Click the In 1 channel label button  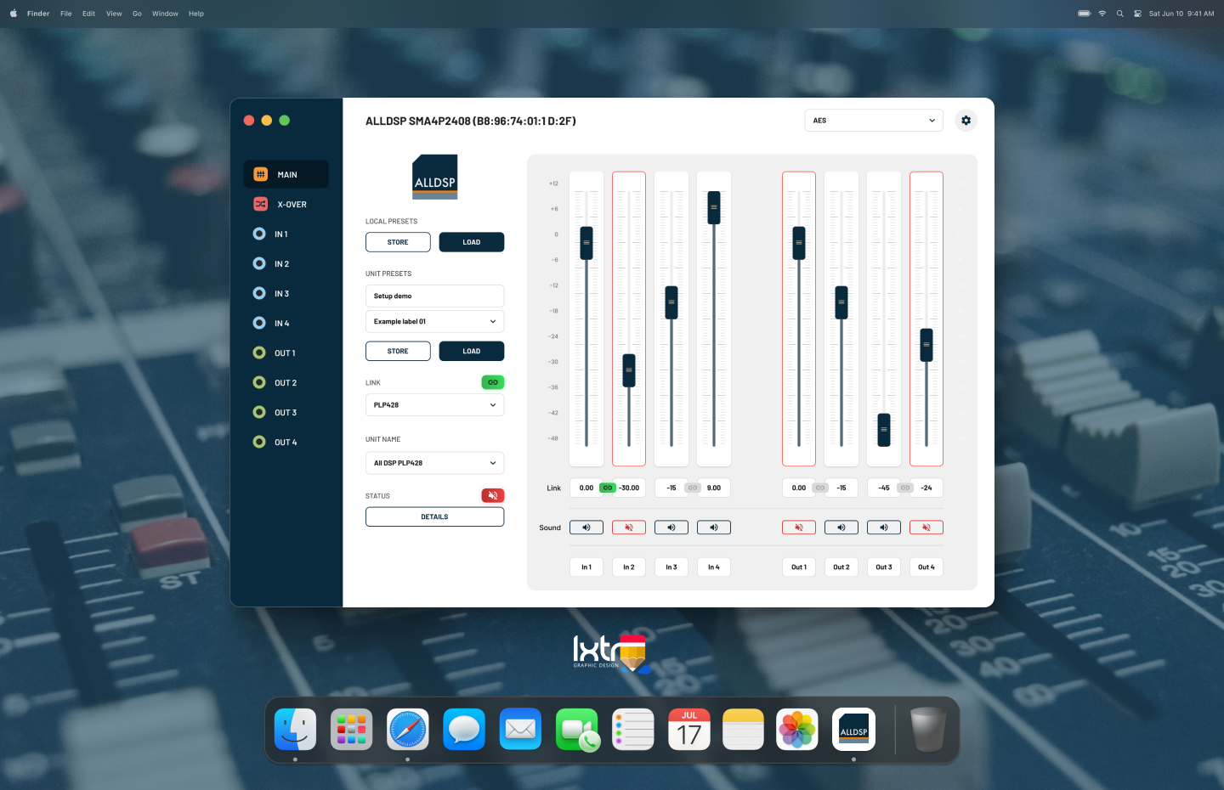click(586, 567)
